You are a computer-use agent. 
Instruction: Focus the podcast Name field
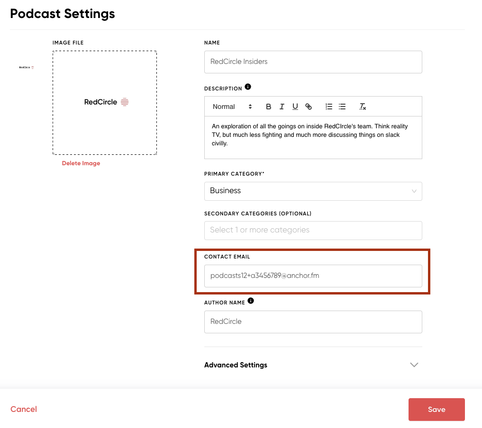coord(313,62)
